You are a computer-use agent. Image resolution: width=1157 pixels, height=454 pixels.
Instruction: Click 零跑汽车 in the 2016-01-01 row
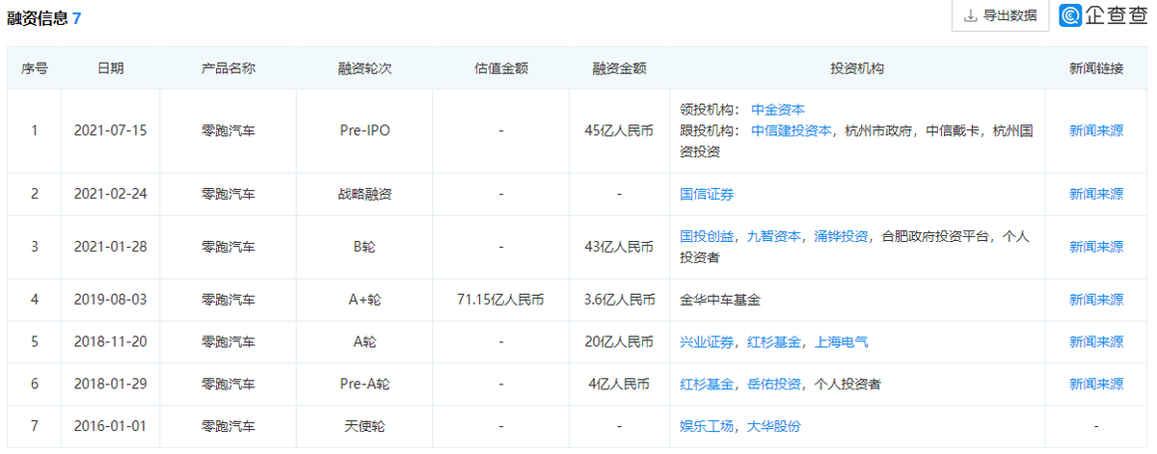coord(229,426)
